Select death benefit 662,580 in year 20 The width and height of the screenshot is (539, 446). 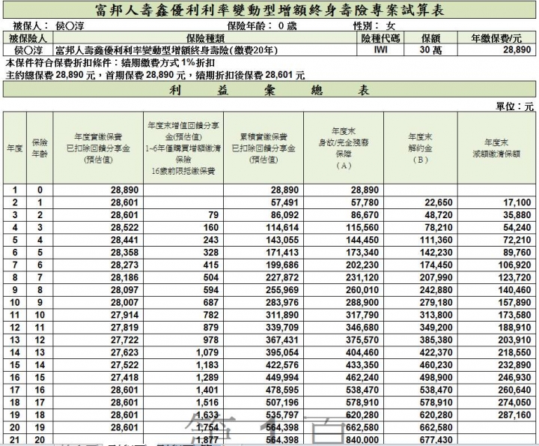tap(362, 427)
